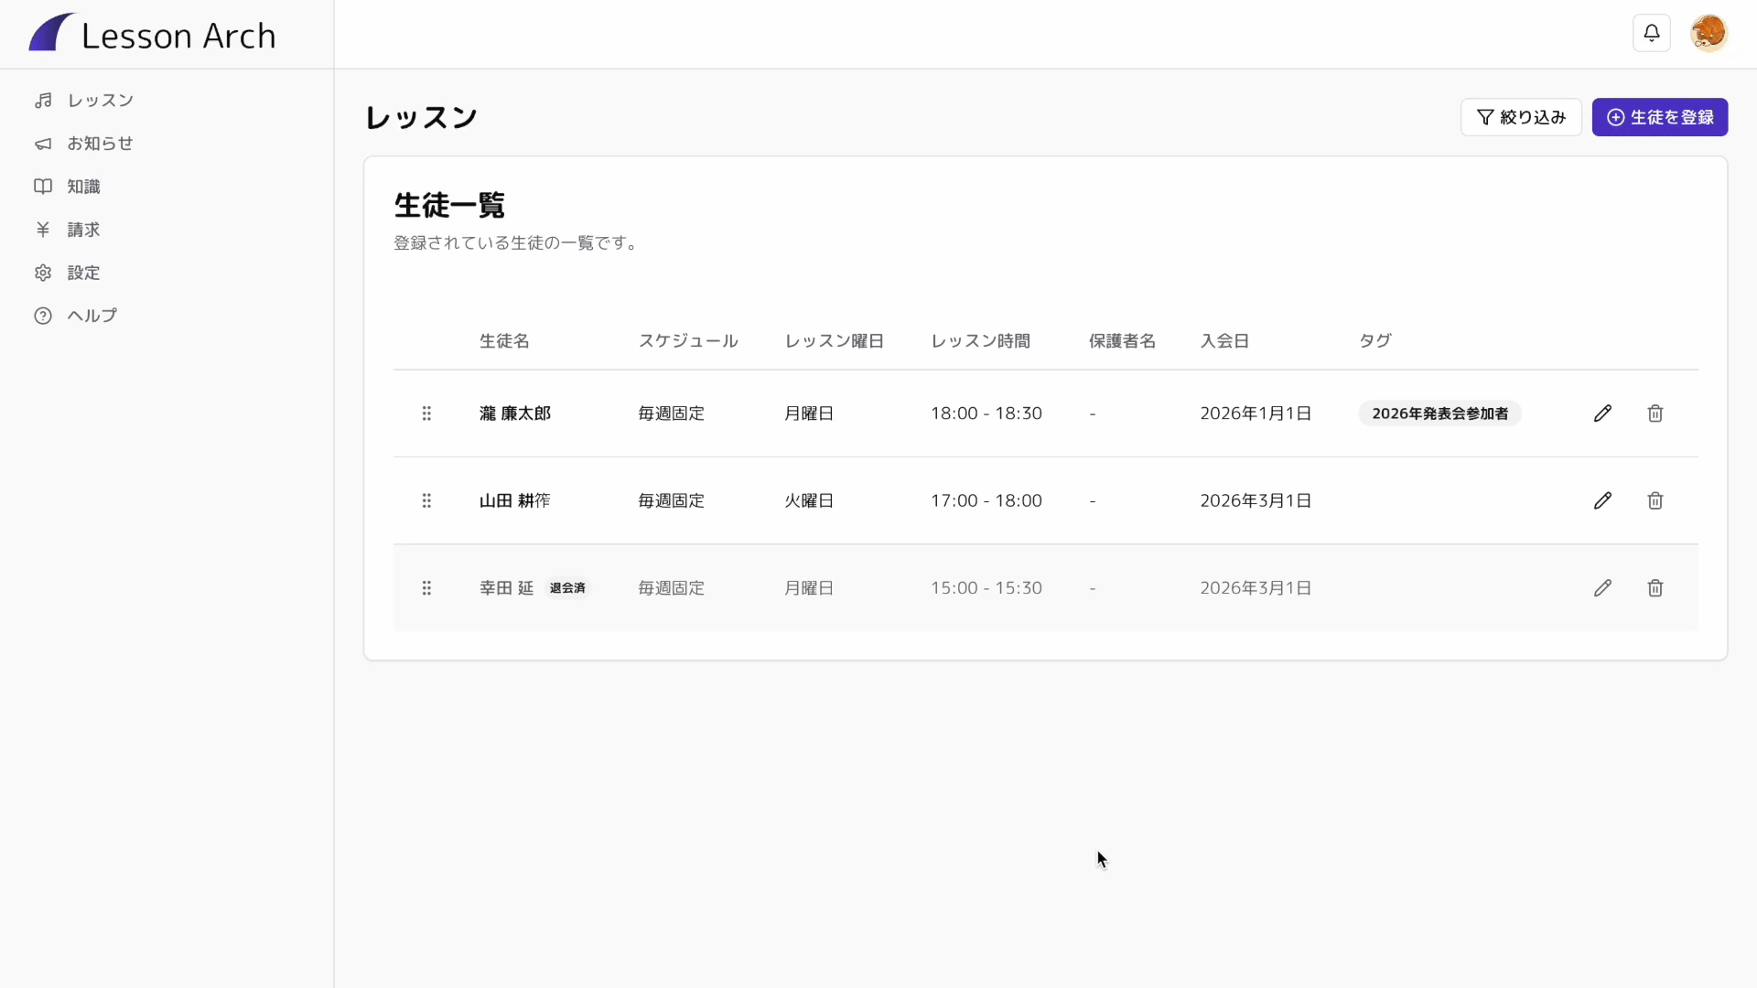The width and height of the screenshot is (1757, 988).
Task: Edit withdrawn student 幸田 延
Action: coord(1602,588)
